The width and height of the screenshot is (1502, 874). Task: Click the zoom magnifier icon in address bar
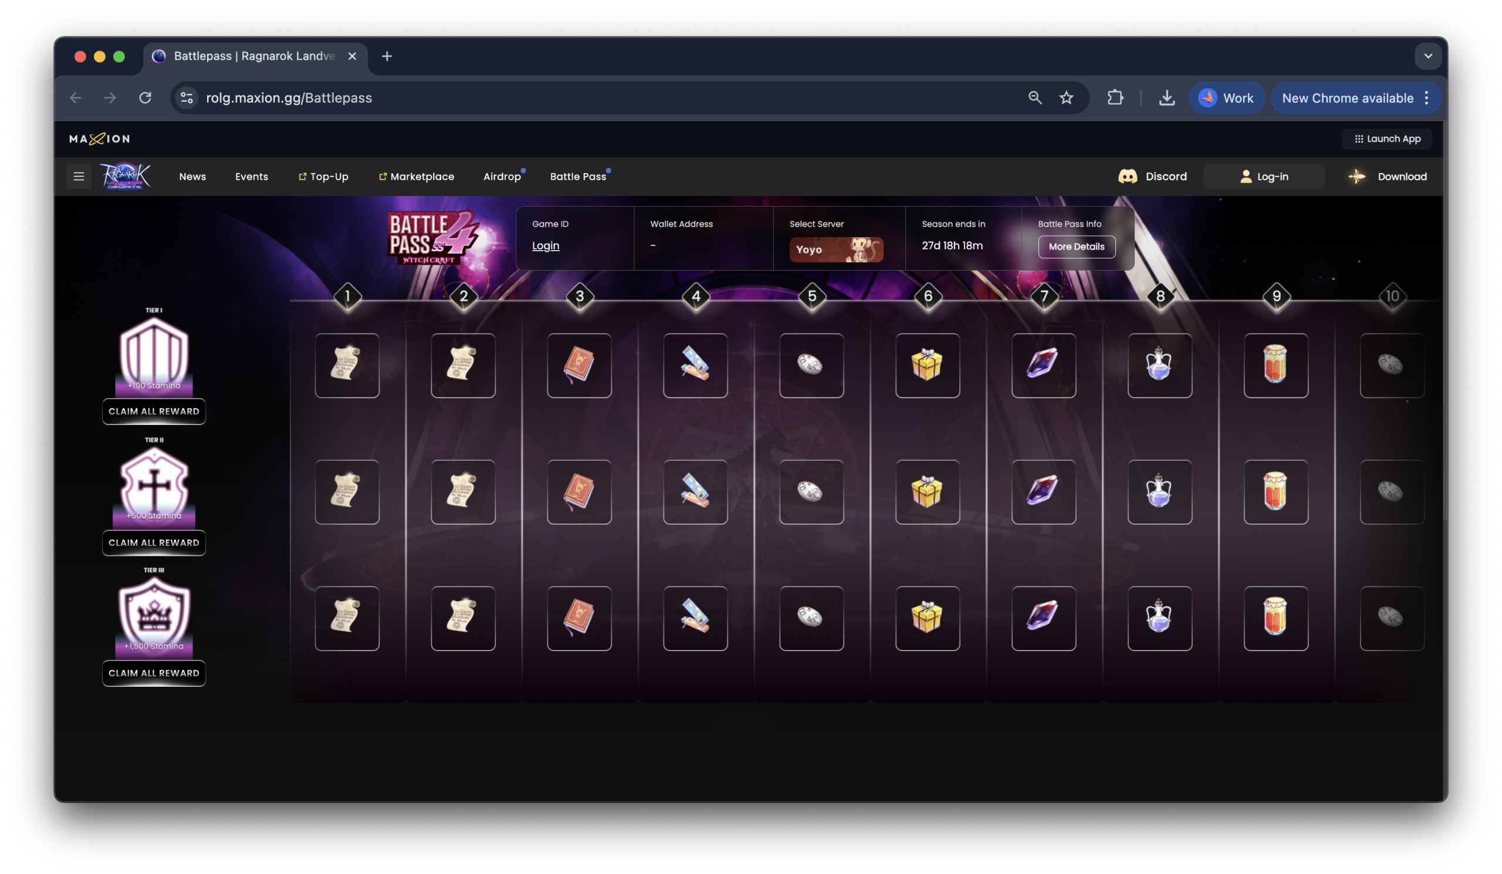click(x=1035, y=98)
